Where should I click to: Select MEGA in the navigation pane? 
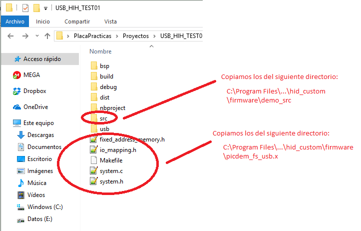(x=32, y=75)
